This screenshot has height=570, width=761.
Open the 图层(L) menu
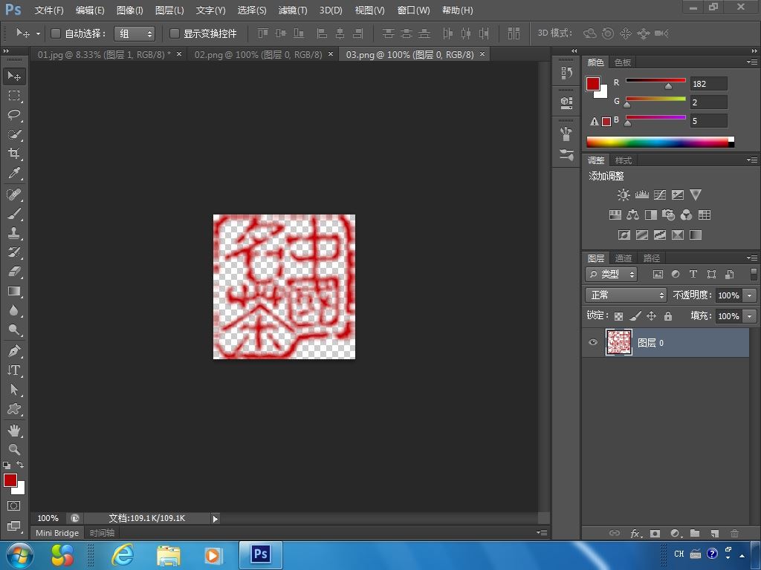coord(169,10)
